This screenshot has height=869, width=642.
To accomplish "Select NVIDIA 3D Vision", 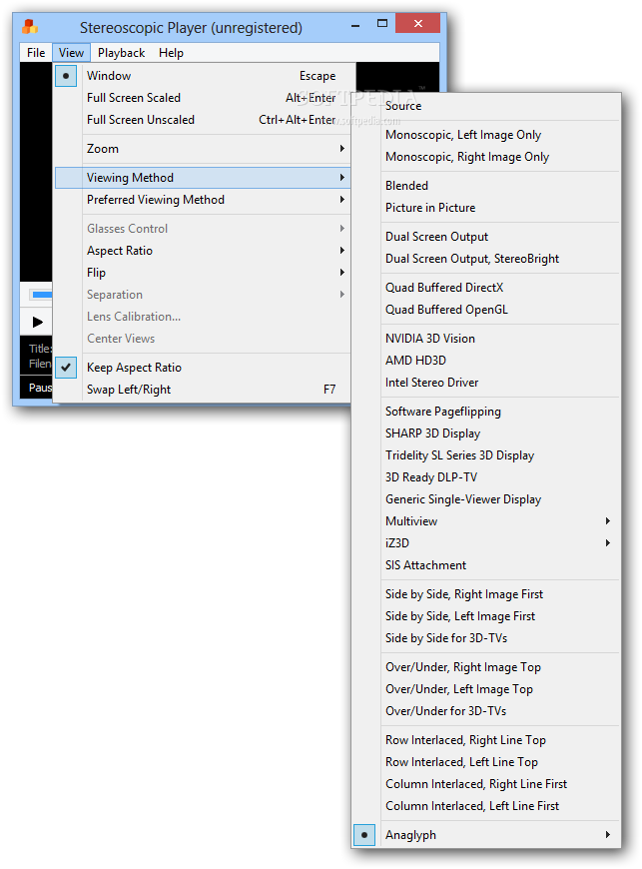I will pos(486,339).
